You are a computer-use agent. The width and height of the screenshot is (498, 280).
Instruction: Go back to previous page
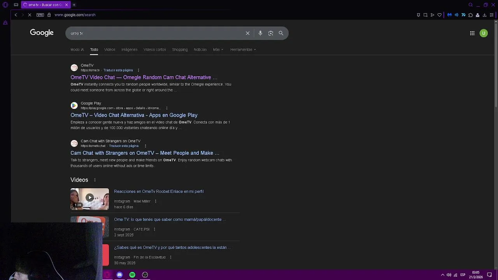16,15
